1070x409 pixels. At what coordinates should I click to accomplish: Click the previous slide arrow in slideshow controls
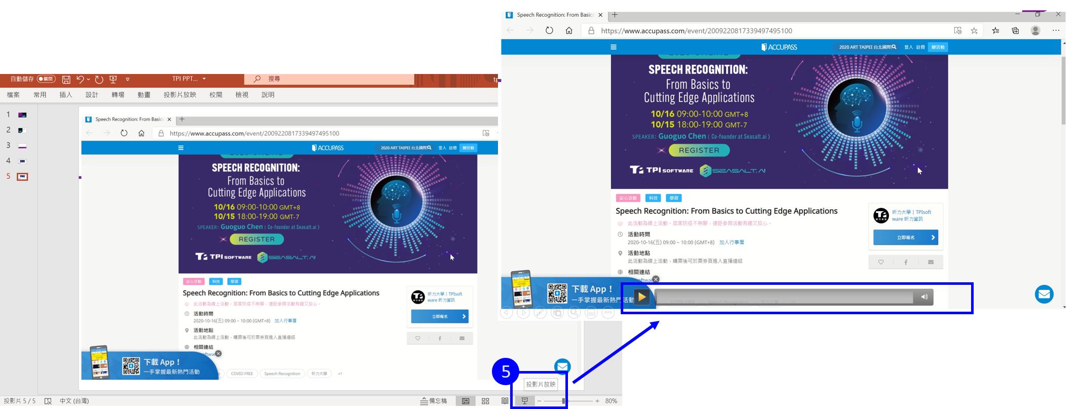tap(507, 313)
